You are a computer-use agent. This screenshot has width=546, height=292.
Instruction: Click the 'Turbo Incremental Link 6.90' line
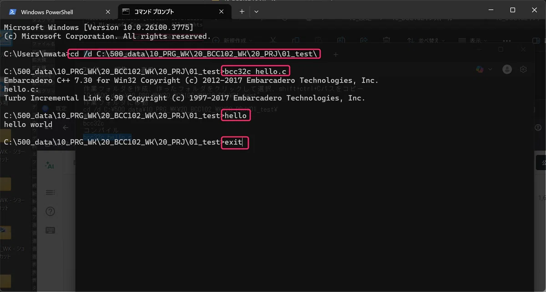(184, 98)
